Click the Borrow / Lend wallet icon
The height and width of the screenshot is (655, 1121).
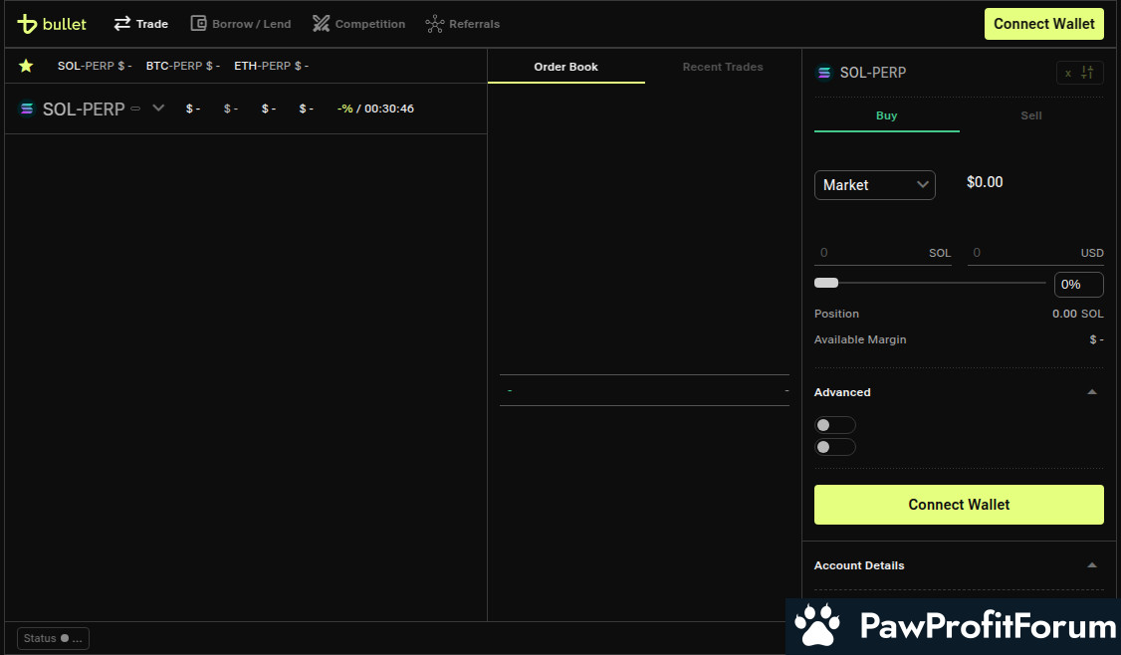pos(199,24)
